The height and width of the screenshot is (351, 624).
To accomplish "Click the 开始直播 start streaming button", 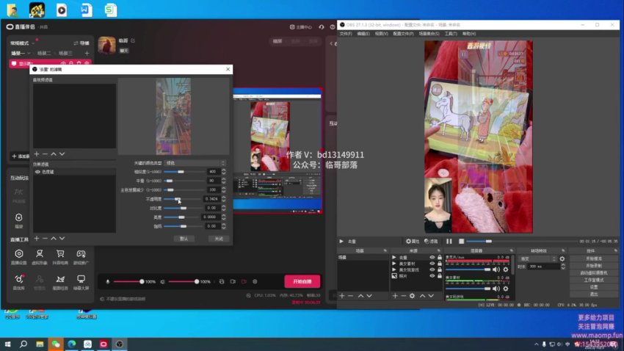I will point(302,281).
